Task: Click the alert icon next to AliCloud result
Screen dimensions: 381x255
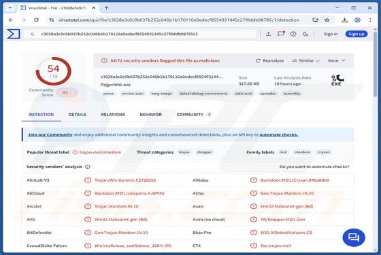Action: (x=88, y=193)
